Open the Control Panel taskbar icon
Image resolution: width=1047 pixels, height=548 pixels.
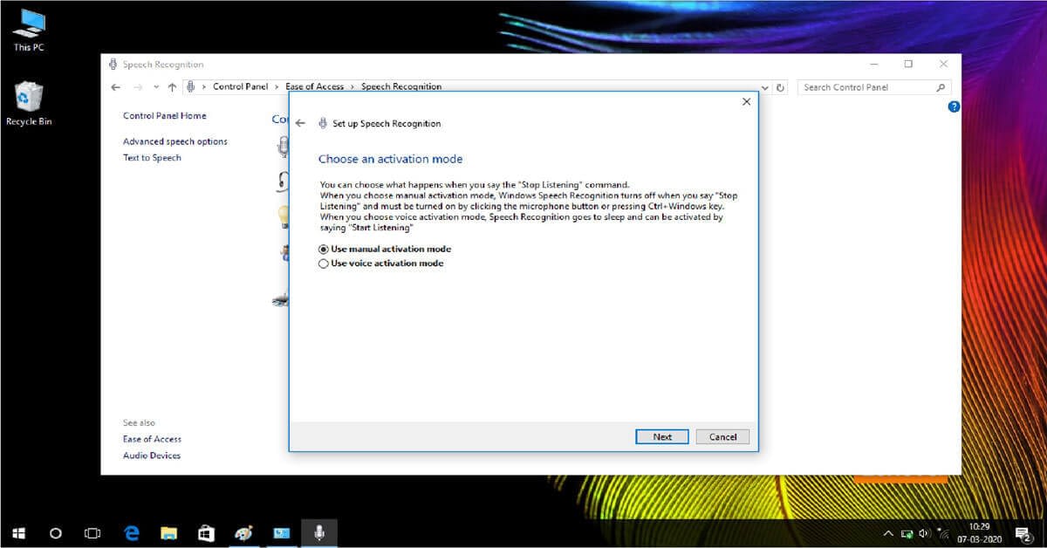pyautogui.click(x=282, y=532)
